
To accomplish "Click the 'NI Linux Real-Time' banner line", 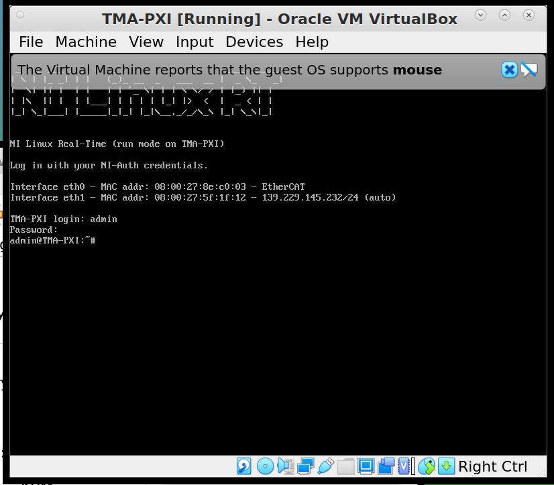I will (117, 144).
